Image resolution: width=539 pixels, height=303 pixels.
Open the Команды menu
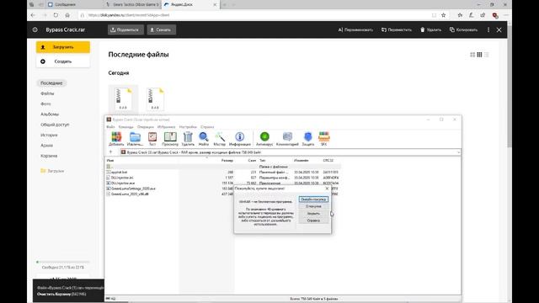[125, 127]
